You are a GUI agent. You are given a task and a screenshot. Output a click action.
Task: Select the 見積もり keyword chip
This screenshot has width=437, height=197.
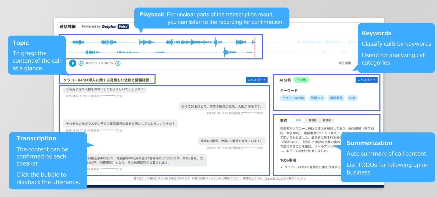(x=317, y=98)
